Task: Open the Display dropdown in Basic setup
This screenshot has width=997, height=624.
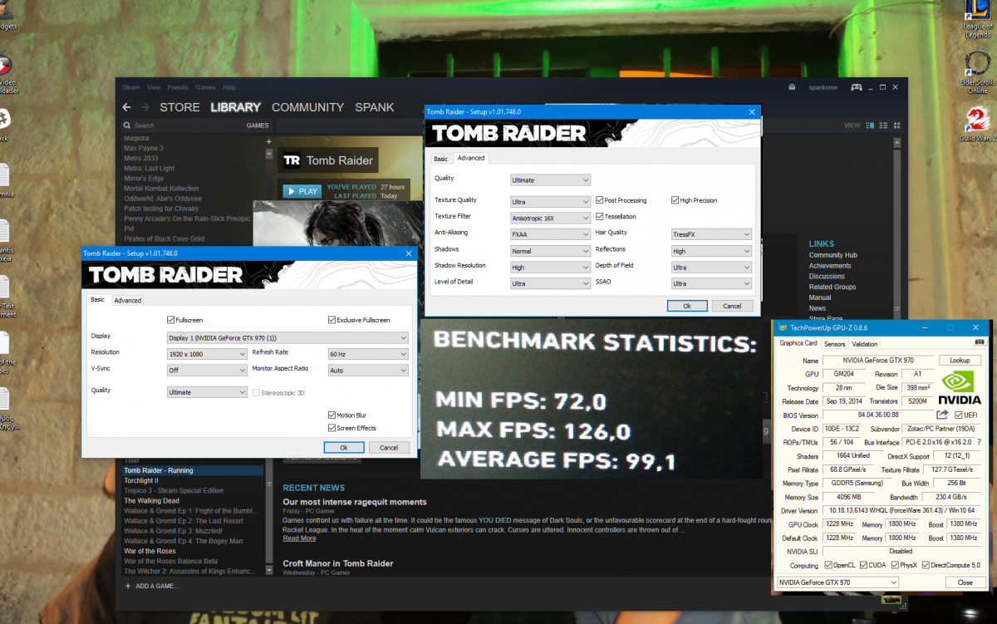Action: pyautogui.click(x=287, y=337)
